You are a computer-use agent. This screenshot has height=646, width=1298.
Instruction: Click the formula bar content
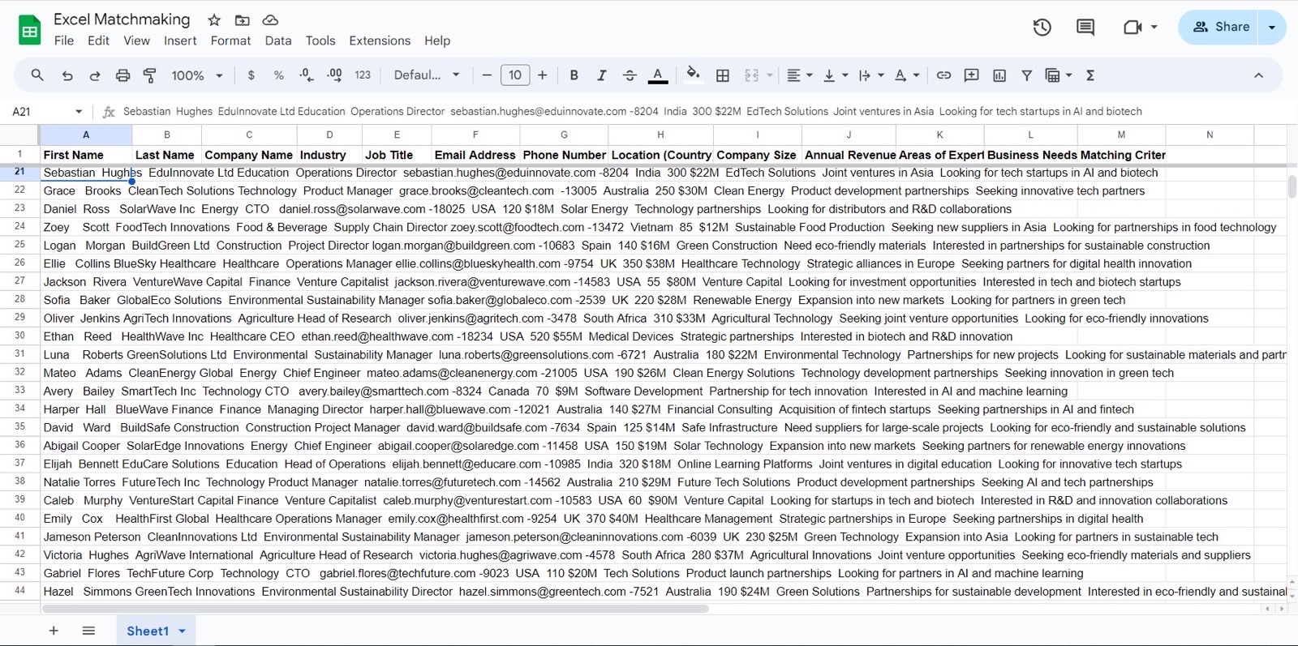pos(632,112)
